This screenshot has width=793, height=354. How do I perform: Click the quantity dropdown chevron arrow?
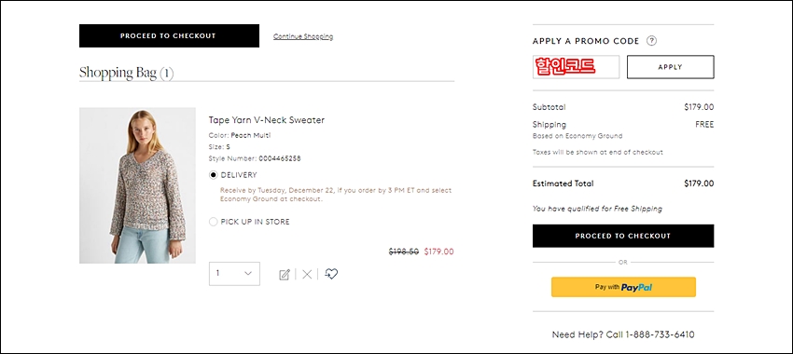(x=248, y=274)
